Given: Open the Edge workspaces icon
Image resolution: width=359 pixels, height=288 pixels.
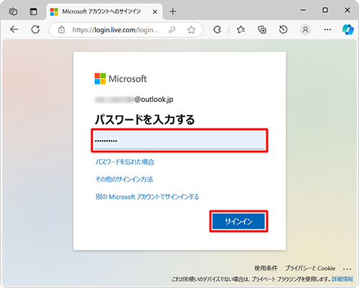Looking at the screenshot, I should coord(13,11).
